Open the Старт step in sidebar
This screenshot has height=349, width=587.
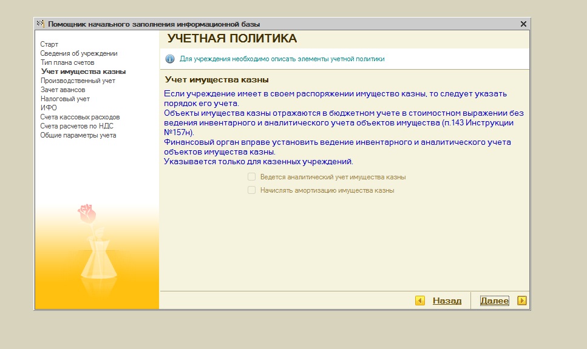[49, 44]
